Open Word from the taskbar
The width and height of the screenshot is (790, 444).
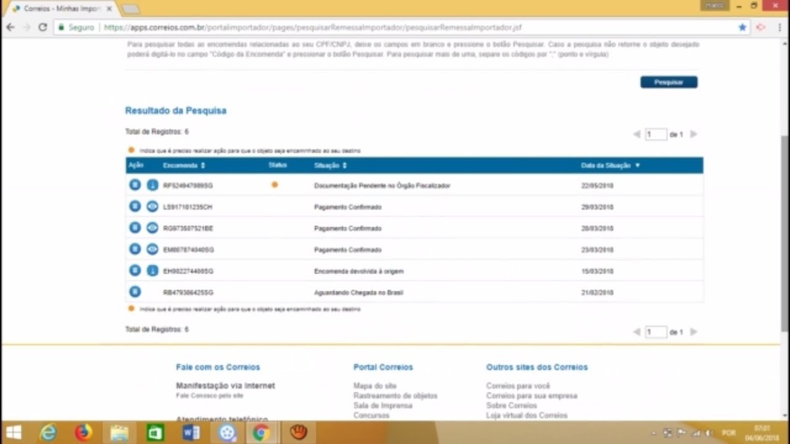pos(191,433)
